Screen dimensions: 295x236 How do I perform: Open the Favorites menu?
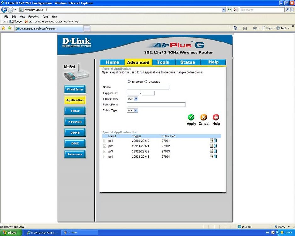click(33, 17)
